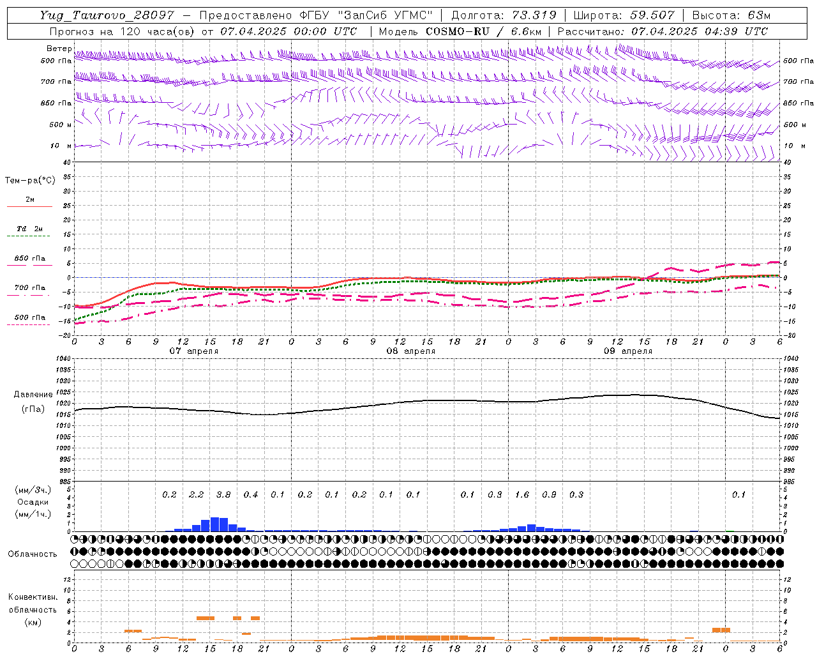The image size is (817, 654).
Task: Click the Ветер panel label
Action: (x=59, y=49)
